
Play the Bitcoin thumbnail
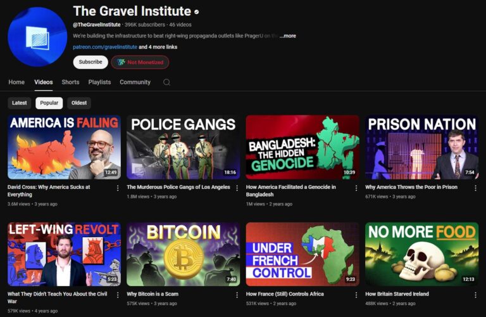[x=183, y=254]
